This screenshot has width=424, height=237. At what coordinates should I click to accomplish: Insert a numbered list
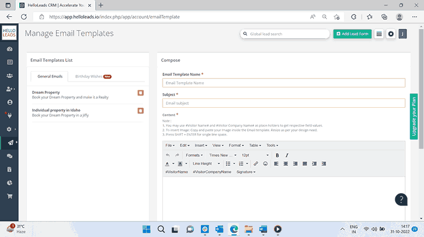(x=241, y=164)
